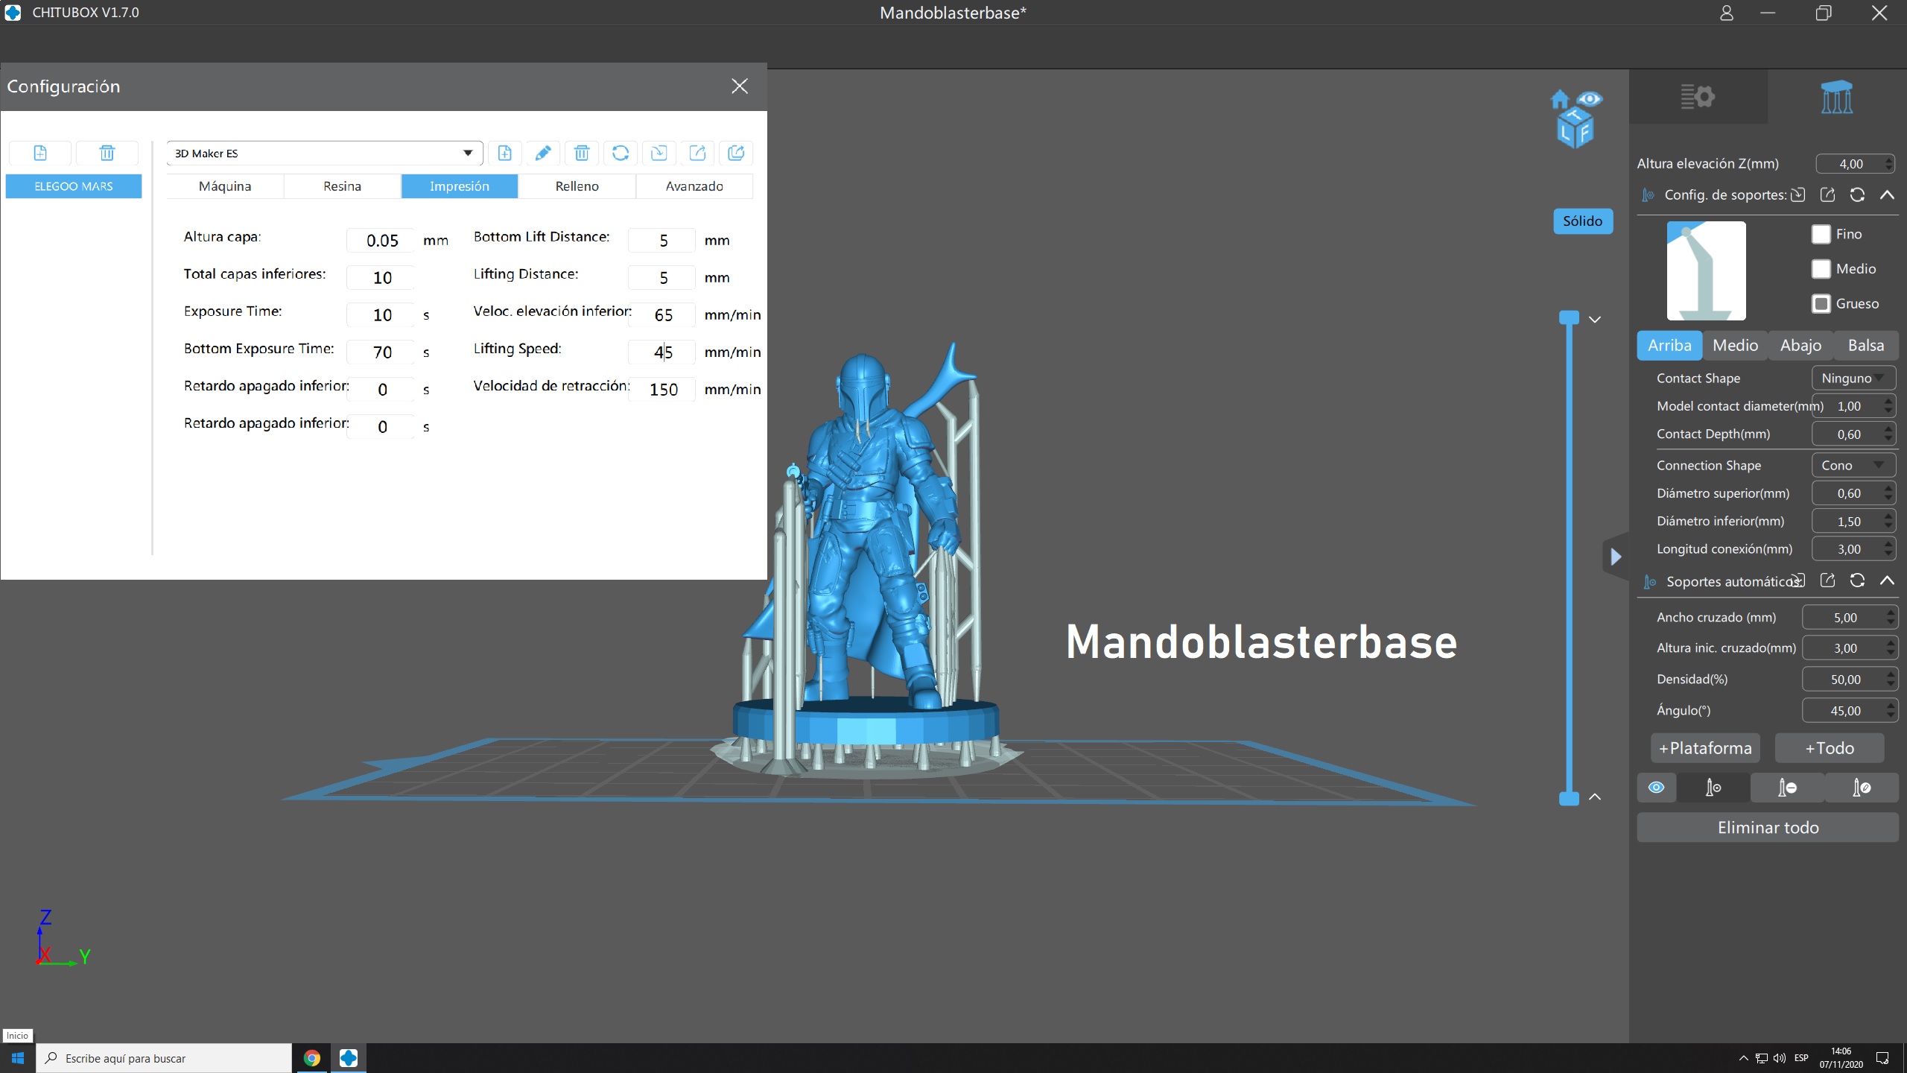The image size is (1907, 1073).
Task: Click the pencil edit profile icon
Action: (543, 153)
